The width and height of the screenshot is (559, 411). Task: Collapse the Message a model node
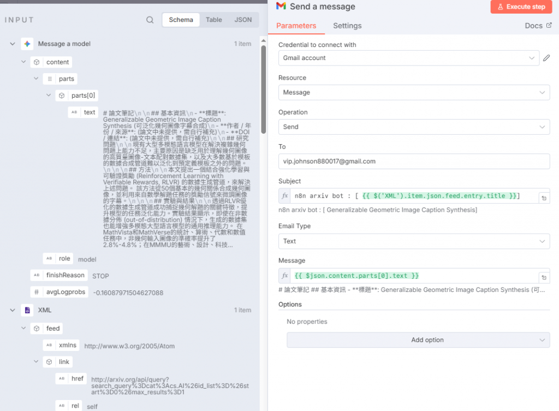[13, 44]
